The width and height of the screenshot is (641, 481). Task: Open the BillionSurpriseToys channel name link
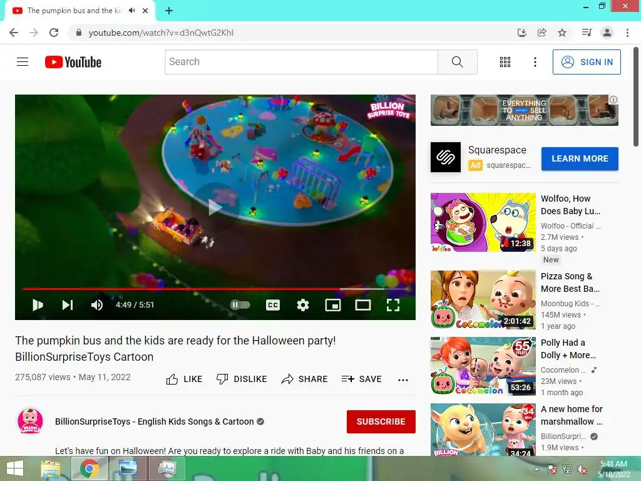click(155, 422)
